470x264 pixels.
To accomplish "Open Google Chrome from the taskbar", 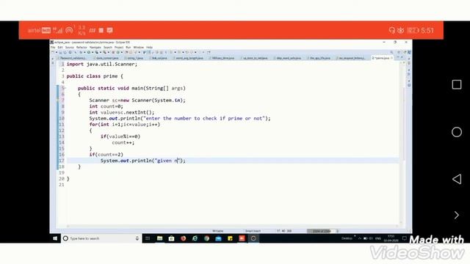I will [207, 238].
